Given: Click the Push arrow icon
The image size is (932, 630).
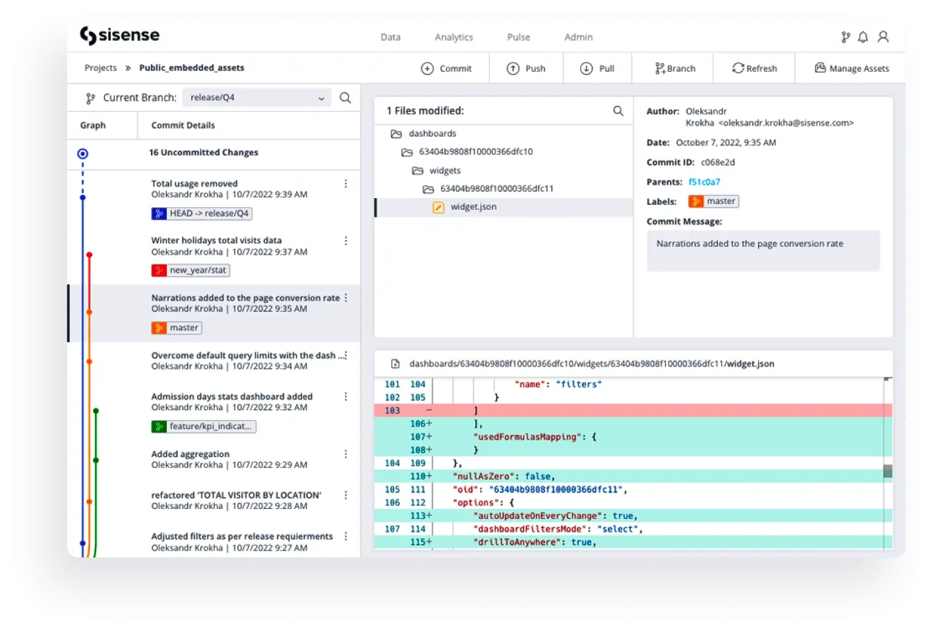Looking at the screenshot, I should [x=513, y=68].
